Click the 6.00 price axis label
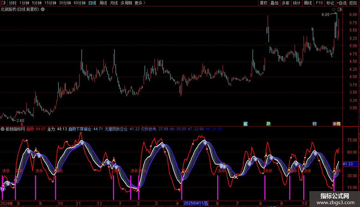The width and height of the screenshot is (360, 207). (x=353, y=14)
